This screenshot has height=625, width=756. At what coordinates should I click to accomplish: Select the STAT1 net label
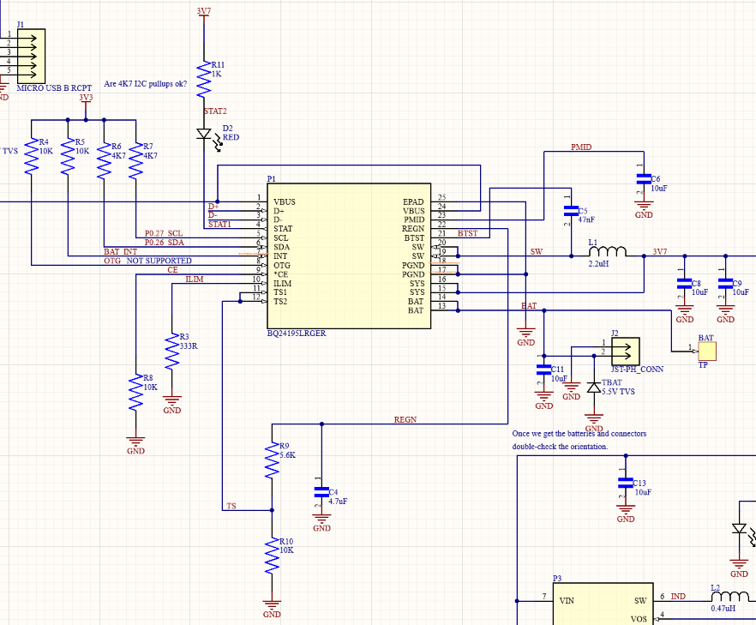coord(219,225)
